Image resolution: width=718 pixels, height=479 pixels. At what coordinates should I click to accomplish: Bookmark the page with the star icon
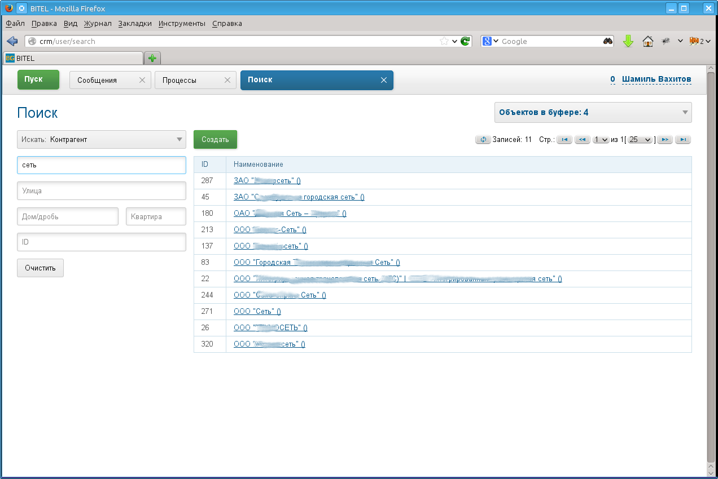click(x=444, y=41)
